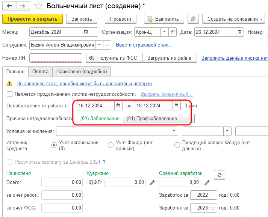The width and height of the screenshot is (268, 217).
Task: Choose '(01) Заболевание' disability reason
Action: (x=100, y=119)
